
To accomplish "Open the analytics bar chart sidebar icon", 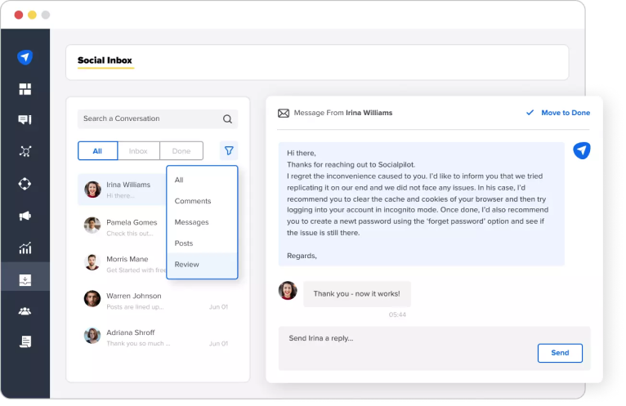I will pyautogui.click(x=25, y=248).
